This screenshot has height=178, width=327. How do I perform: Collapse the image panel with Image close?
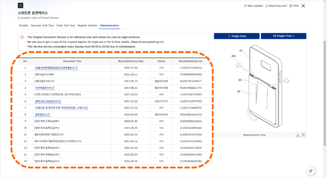[237, 36]
